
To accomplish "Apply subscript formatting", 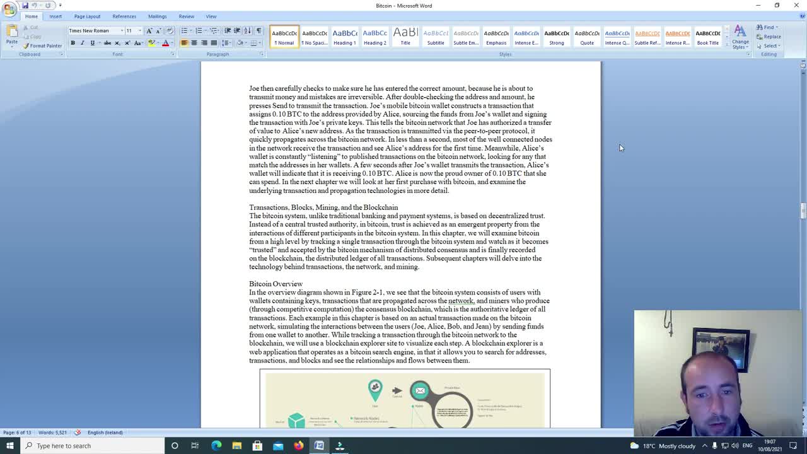I will click(117, 43).
